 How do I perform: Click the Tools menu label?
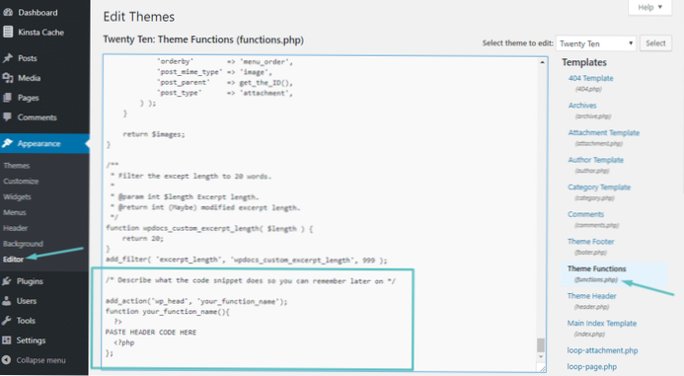26,321
